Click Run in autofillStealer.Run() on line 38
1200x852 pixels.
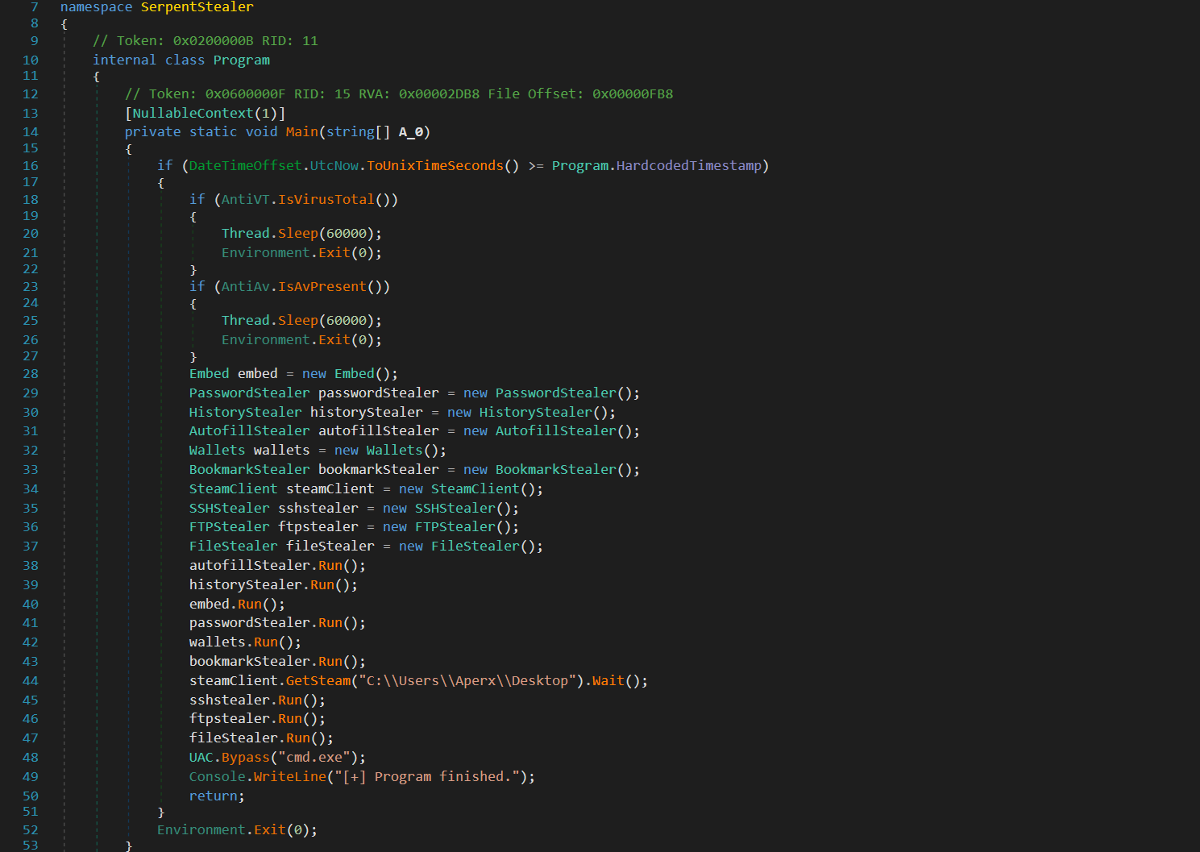pos(330,566)
